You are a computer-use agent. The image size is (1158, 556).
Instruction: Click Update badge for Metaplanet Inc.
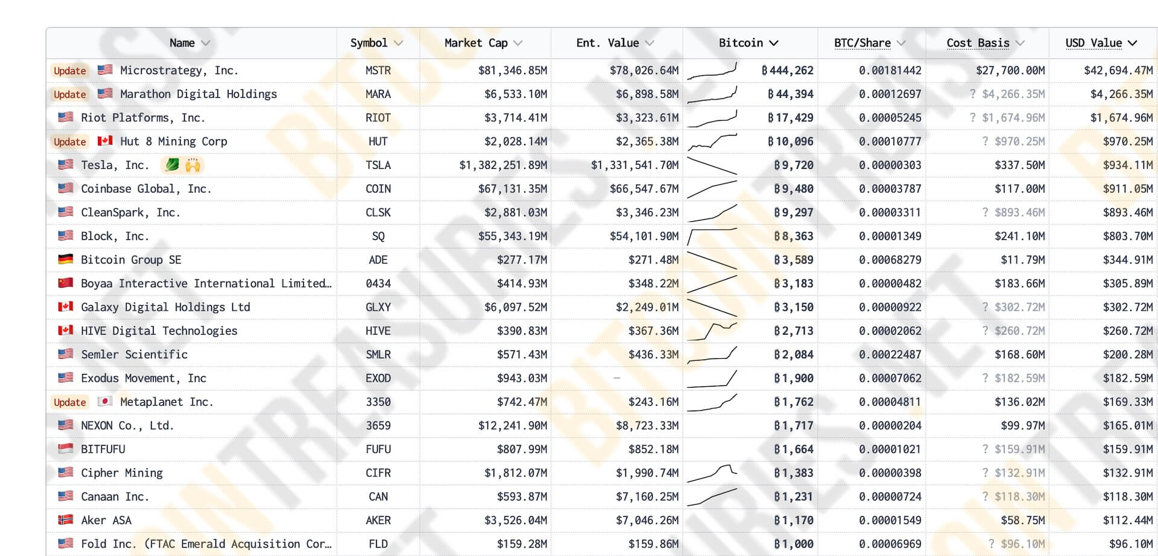[70, 402]
